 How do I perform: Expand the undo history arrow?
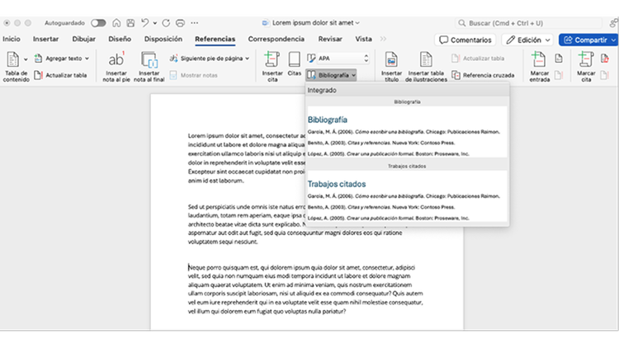point(155,23)
